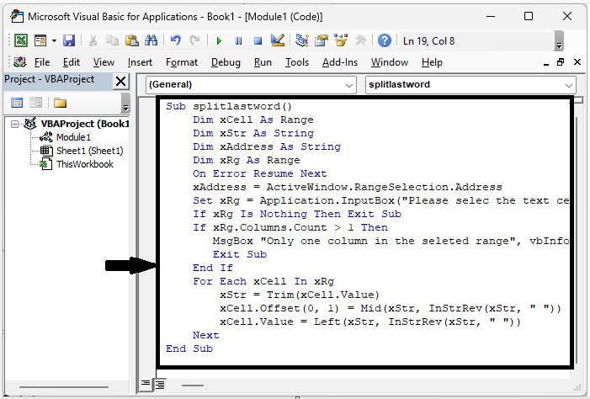Open the Debug menu

pyautogui.click(x=226, y=62)
